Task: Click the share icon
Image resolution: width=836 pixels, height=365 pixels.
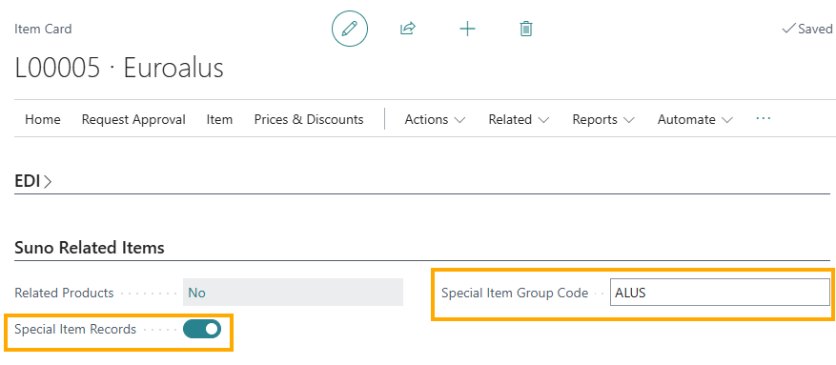Action: [407, 29]
